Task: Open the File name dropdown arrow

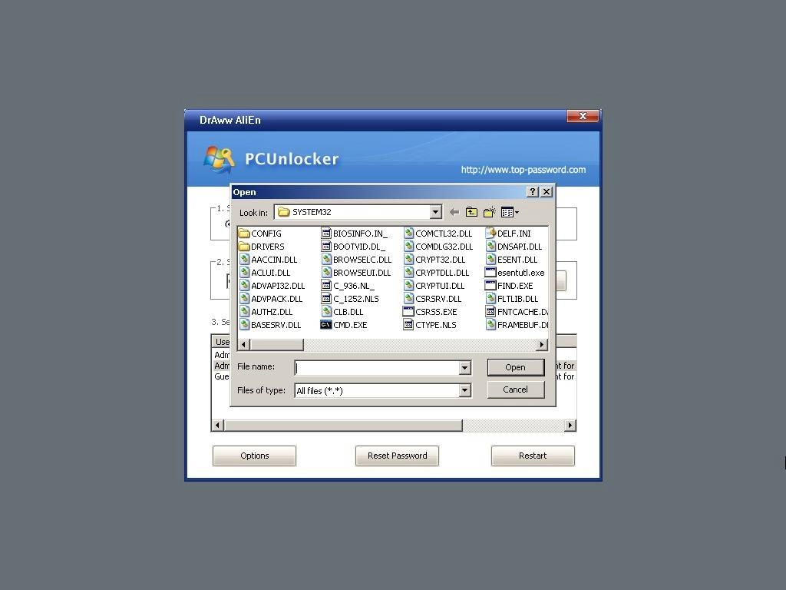Action: (x=464, y=368)
